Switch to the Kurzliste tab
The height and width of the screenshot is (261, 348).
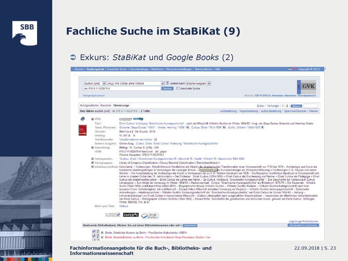106,105
